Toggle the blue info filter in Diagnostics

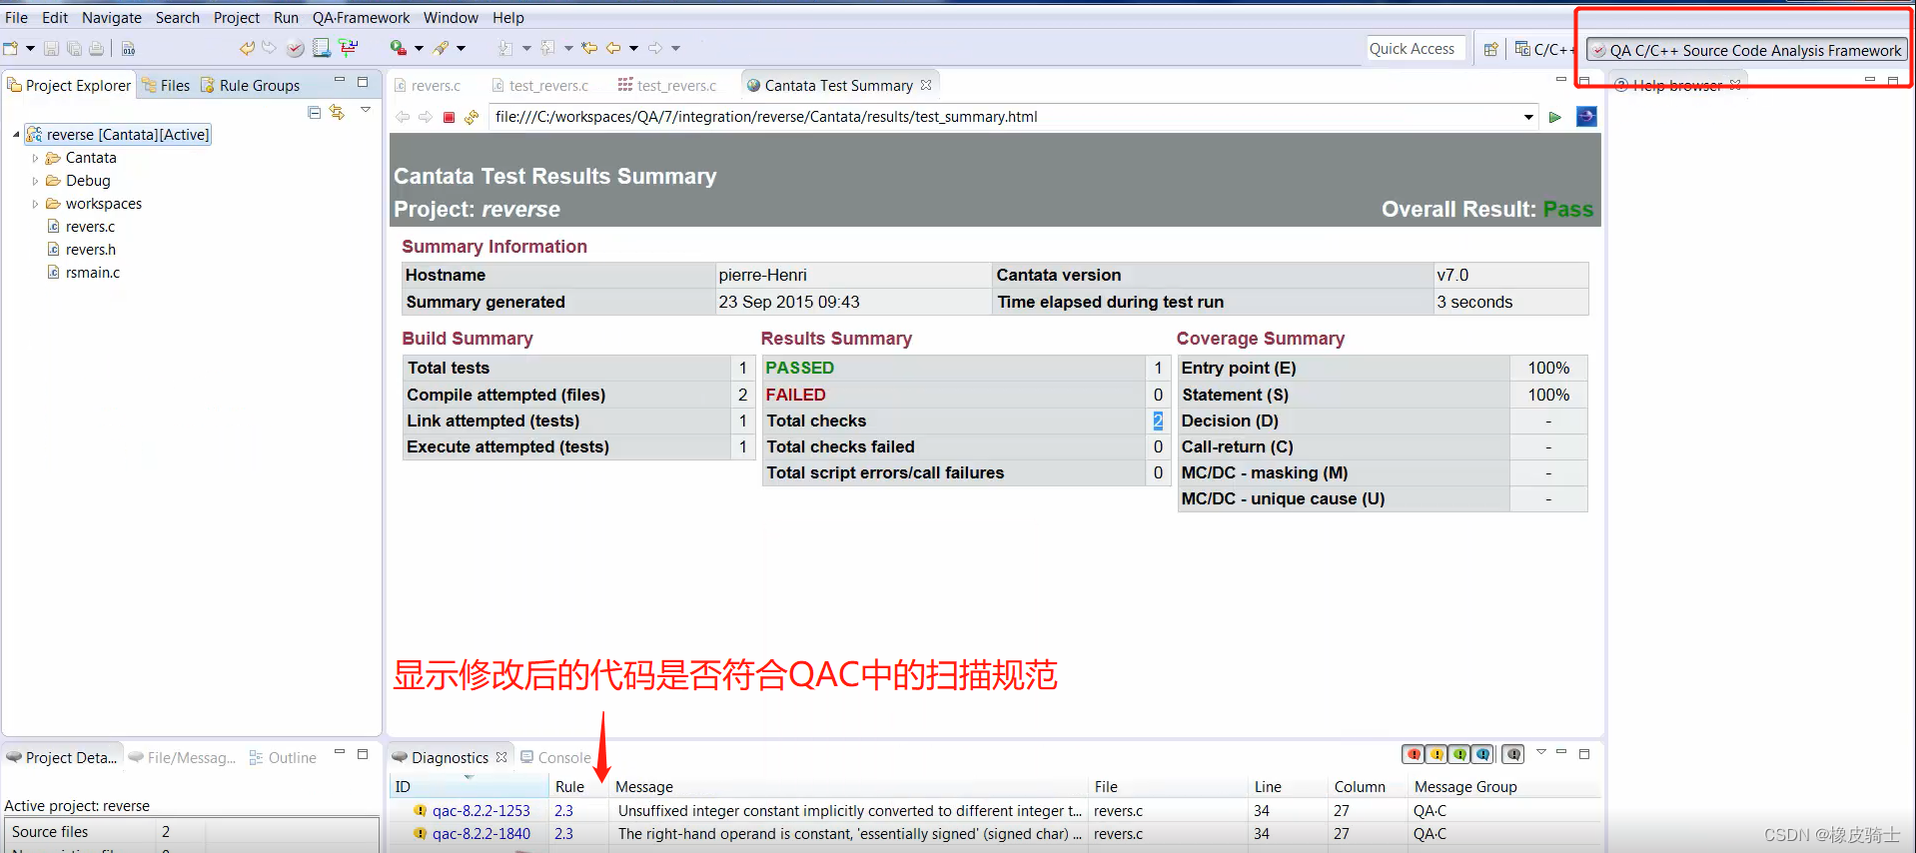tap(1482, 754)
